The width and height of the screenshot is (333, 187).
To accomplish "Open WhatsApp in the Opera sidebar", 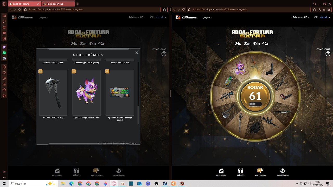I will [4, 53].
